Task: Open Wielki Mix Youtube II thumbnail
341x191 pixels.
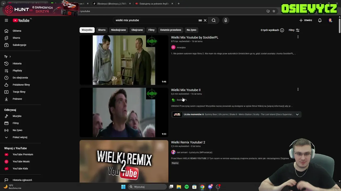Action: [124, 112]
